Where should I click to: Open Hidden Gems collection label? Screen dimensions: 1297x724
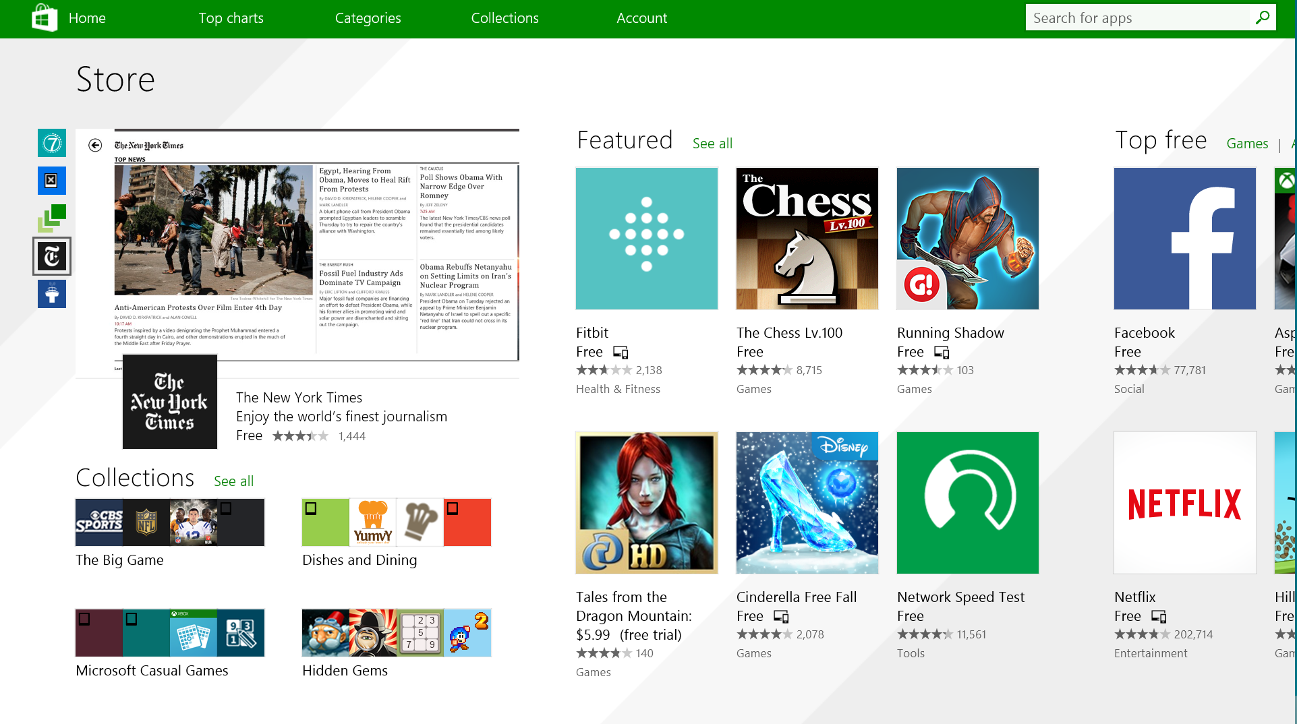click(x=345, y=671)
